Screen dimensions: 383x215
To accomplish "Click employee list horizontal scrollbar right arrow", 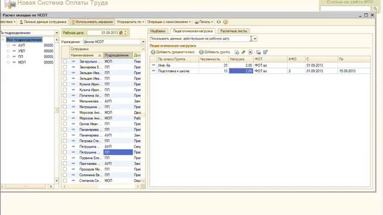I will pos(138,186).
